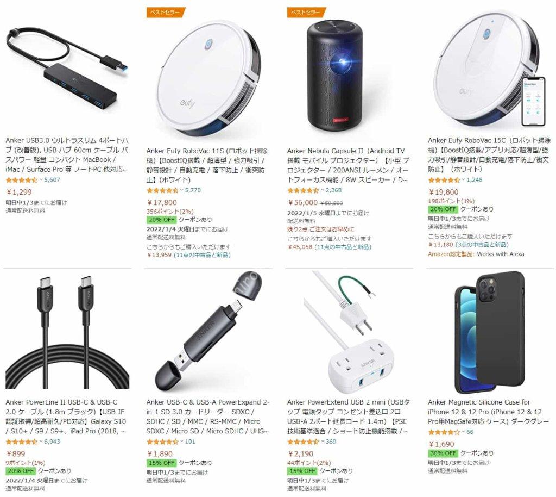Open the PowerExpand SD card reader image
The width and height of the screenshot is (556, 497).
tap(210, 331)
